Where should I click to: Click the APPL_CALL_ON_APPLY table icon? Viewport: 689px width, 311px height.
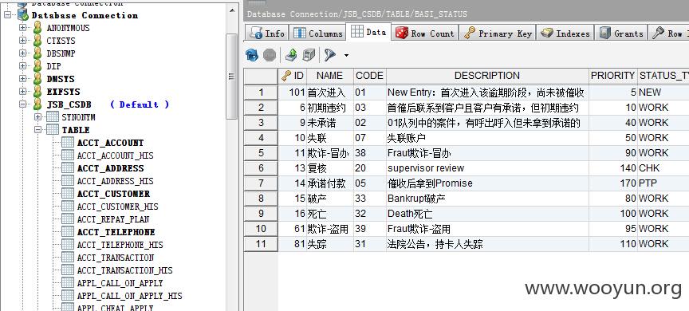[67, 283]
